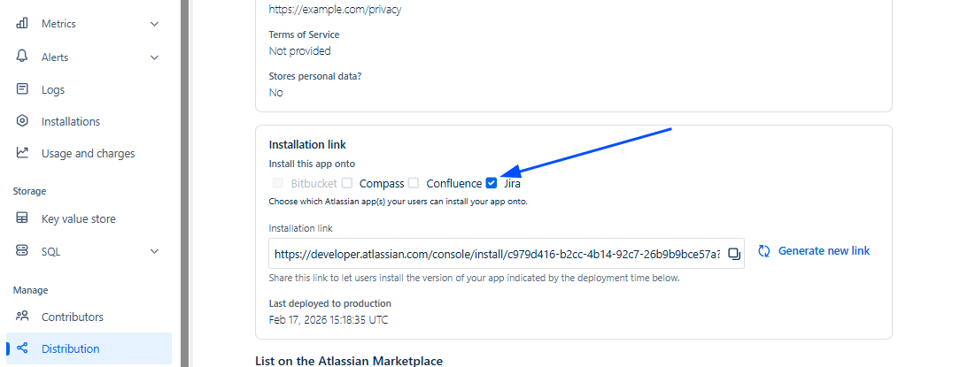Click the Compass label
Viewport: 960px width, 367px height.
pos(382,184)
